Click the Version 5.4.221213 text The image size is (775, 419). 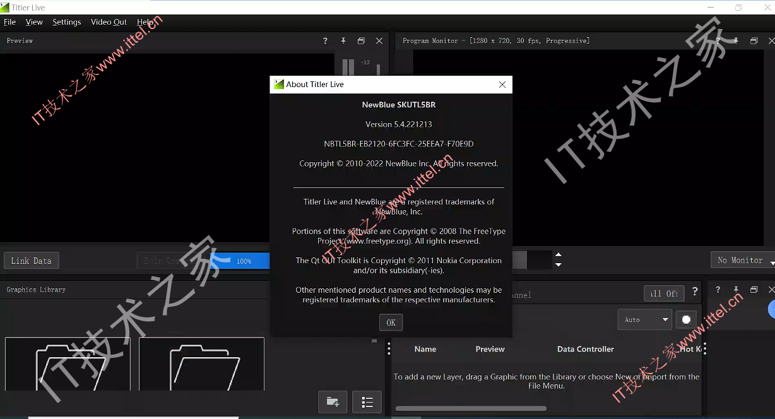click(399, 124)
